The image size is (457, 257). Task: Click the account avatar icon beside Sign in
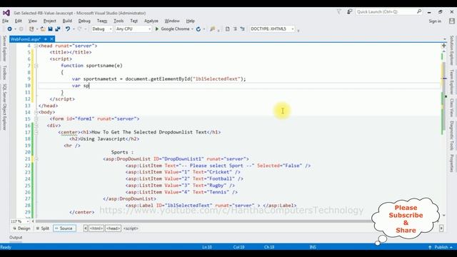point(452,21)
